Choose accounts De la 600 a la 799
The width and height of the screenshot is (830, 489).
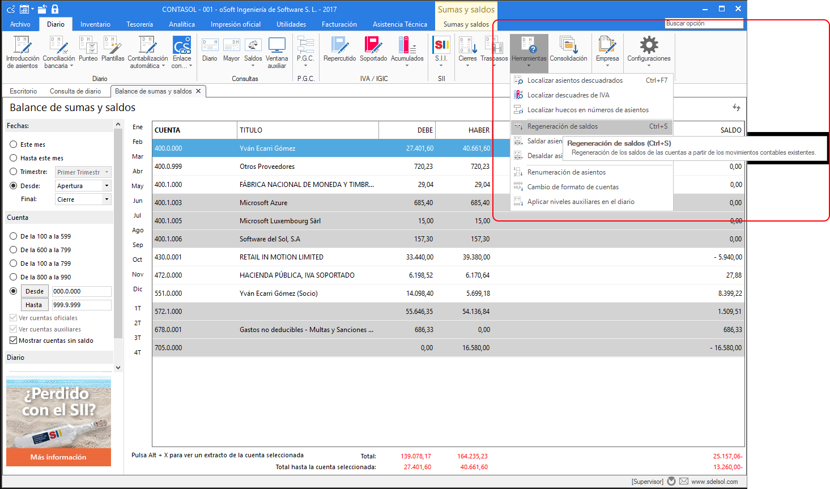point(14,250)
